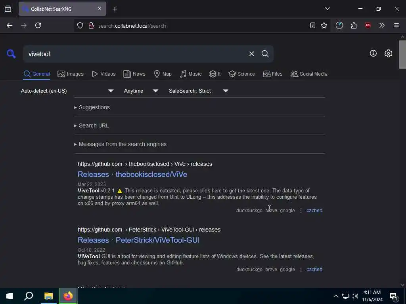Open the uBlock Origin extension icon
This screenshot has width=406, height=304.
[368, 25]
